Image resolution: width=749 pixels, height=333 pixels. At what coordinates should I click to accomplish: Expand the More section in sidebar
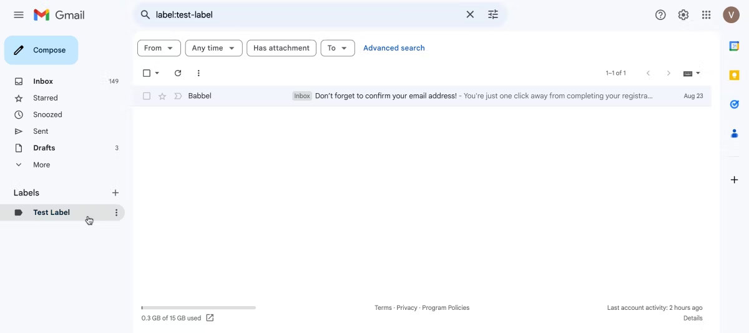41,165
